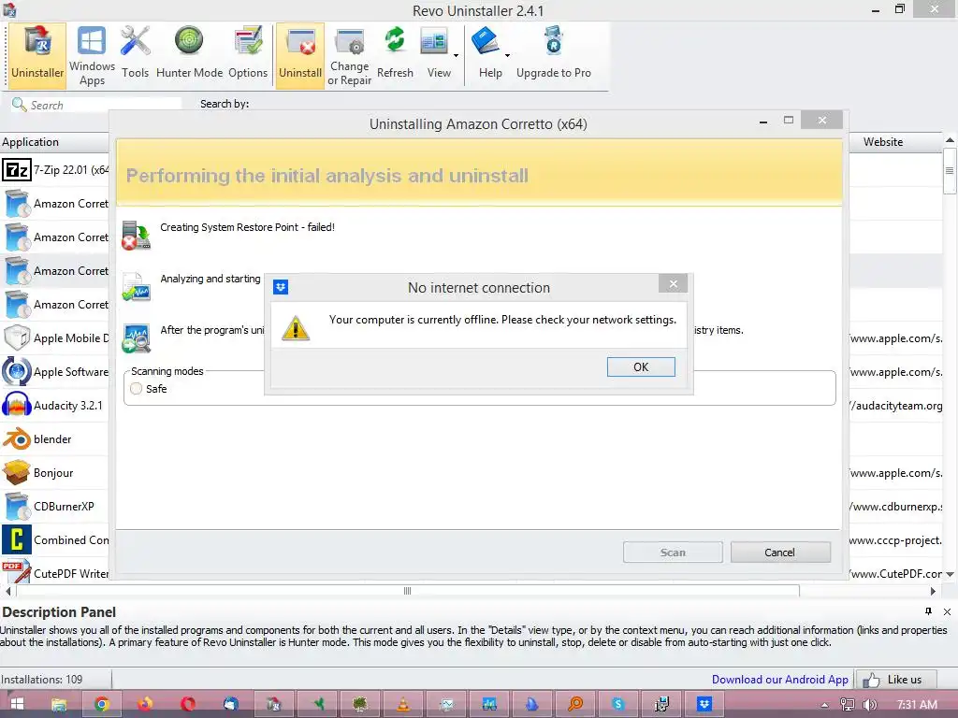The height and width of the screenshot is (718, 958).
Task: Click the network icon in system tray
Action: tap(848, 705)
